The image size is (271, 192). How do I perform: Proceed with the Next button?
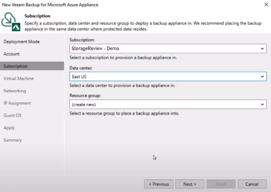[x=190, y=184]
